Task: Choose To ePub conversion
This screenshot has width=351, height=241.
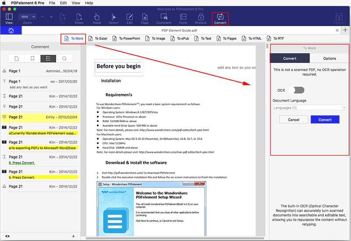Action: [180, 39]
